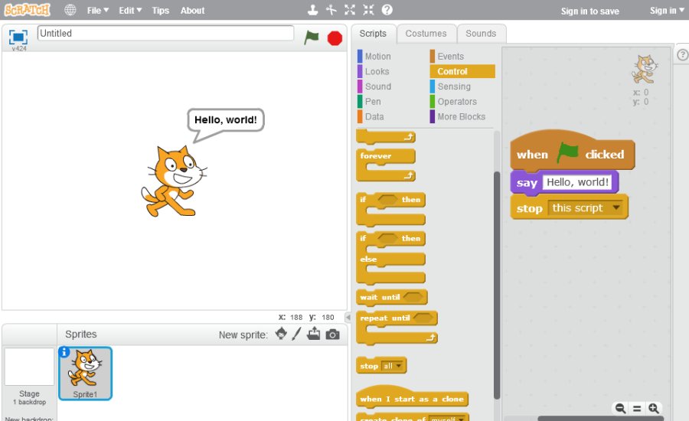Screen dimensions: 689x421
Task: Click the project title input field
Action: point(165,34)
